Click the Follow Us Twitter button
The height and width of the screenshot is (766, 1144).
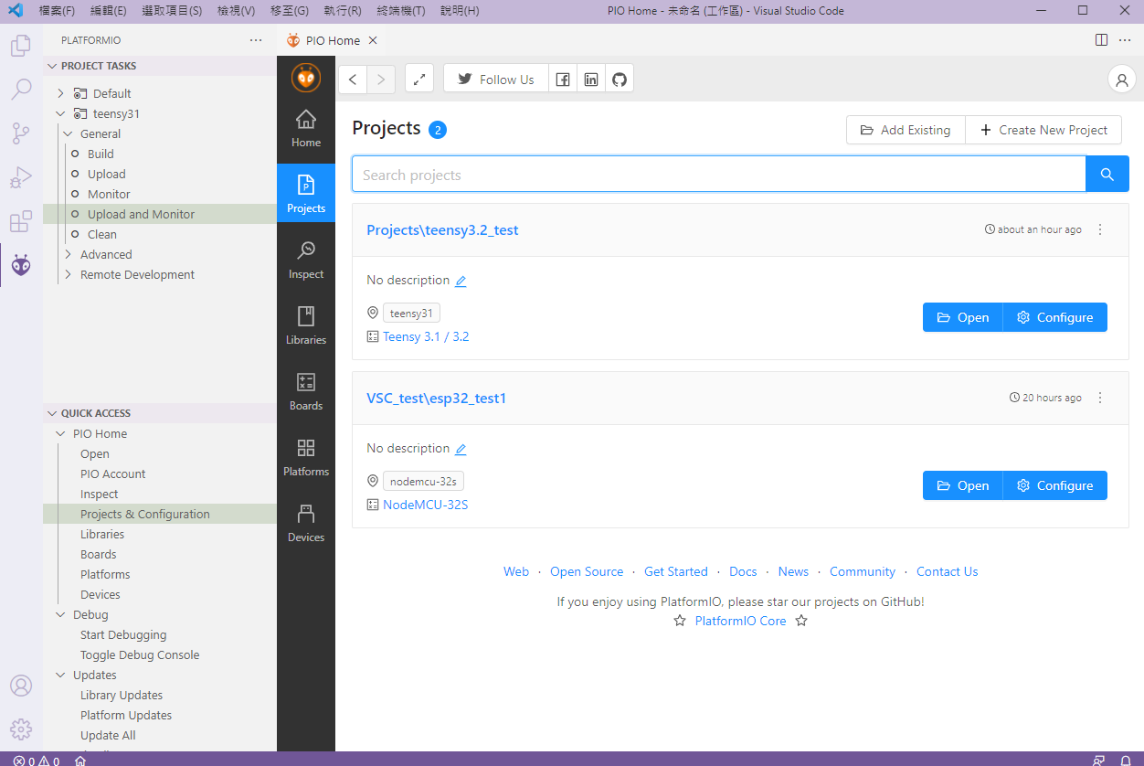tap(496, 79)
